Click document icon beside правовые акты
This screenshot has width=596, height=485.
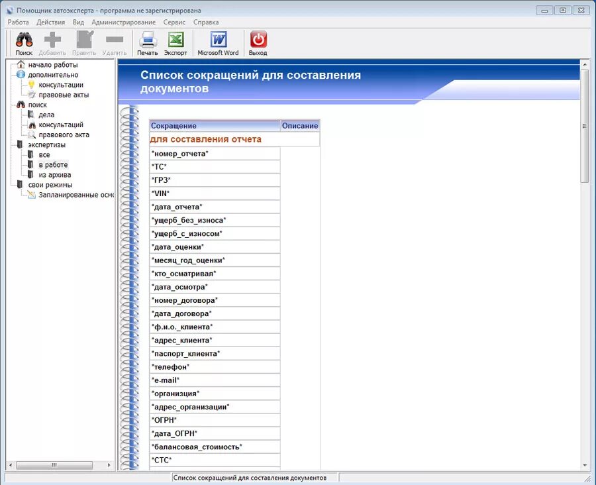[x=32, y=94]
